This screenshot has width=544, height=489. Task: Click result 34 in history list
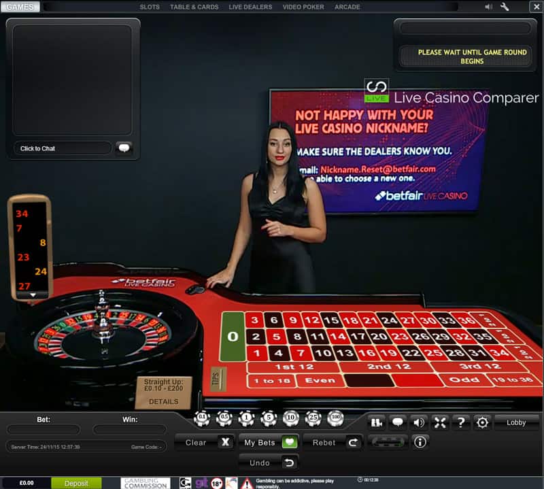22,214
